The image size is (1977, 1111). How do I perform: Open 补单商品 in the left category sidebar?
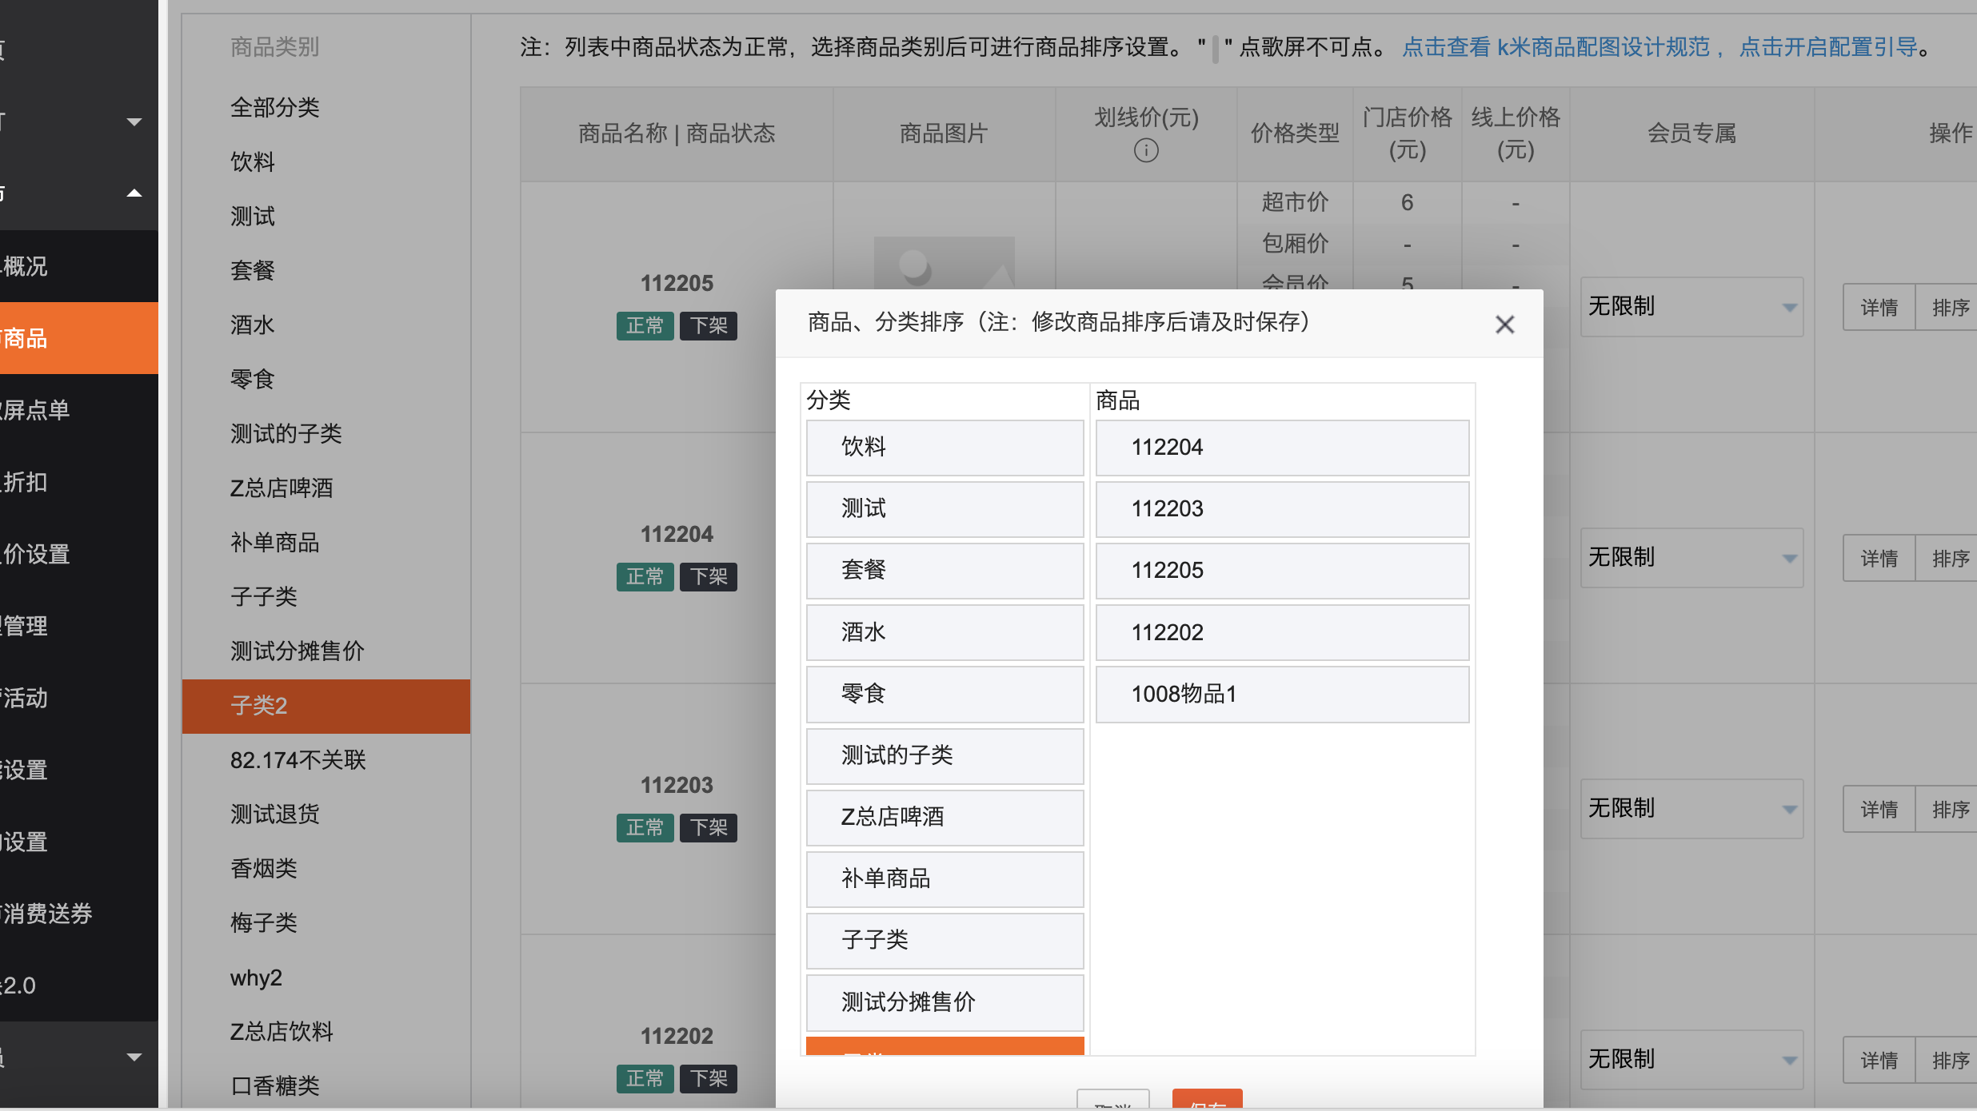(326, 542)
